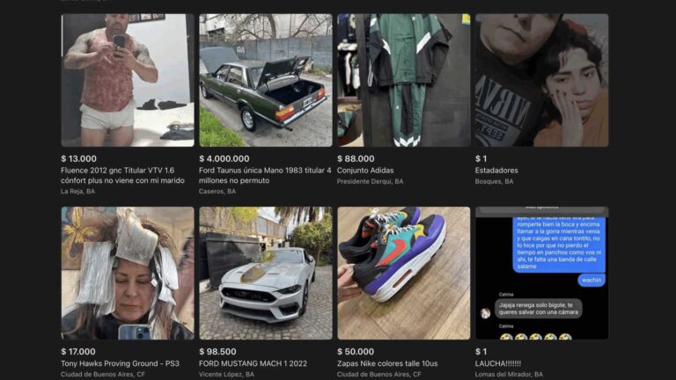Image resolution: width=676 pixels, height=380 pixels.
Task: Click the Ford Taunus única Mano title
Action: pyautogui.click(x=265, y=175)
